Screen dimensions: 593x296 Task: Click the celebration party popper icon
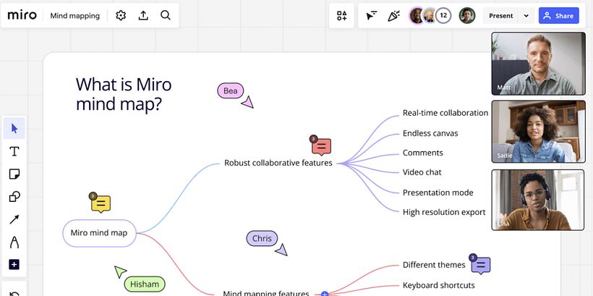(393, 16)
